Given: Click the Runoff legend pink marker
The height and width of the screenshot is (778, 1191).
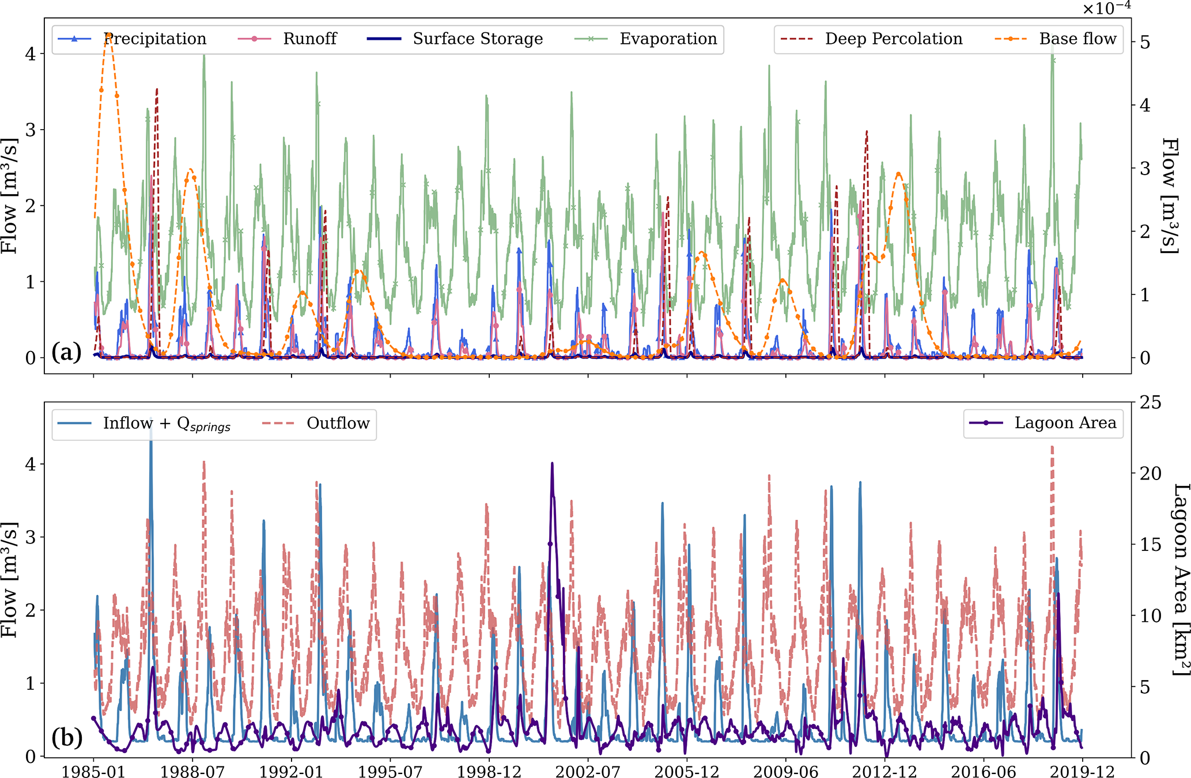Looking at the screenshot, I should pos(254,39).
